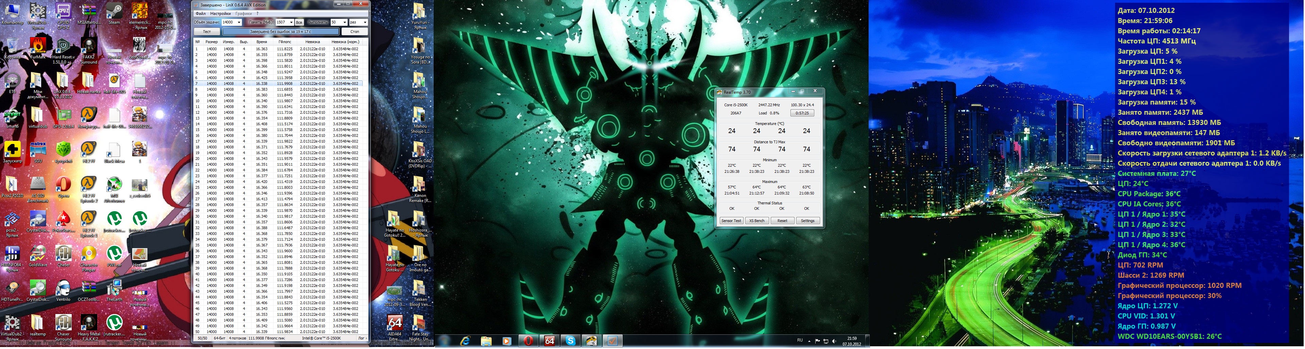Click the Невязка (норм.) column header
The width and height of the screenshot is (1305, 349).
346,41
